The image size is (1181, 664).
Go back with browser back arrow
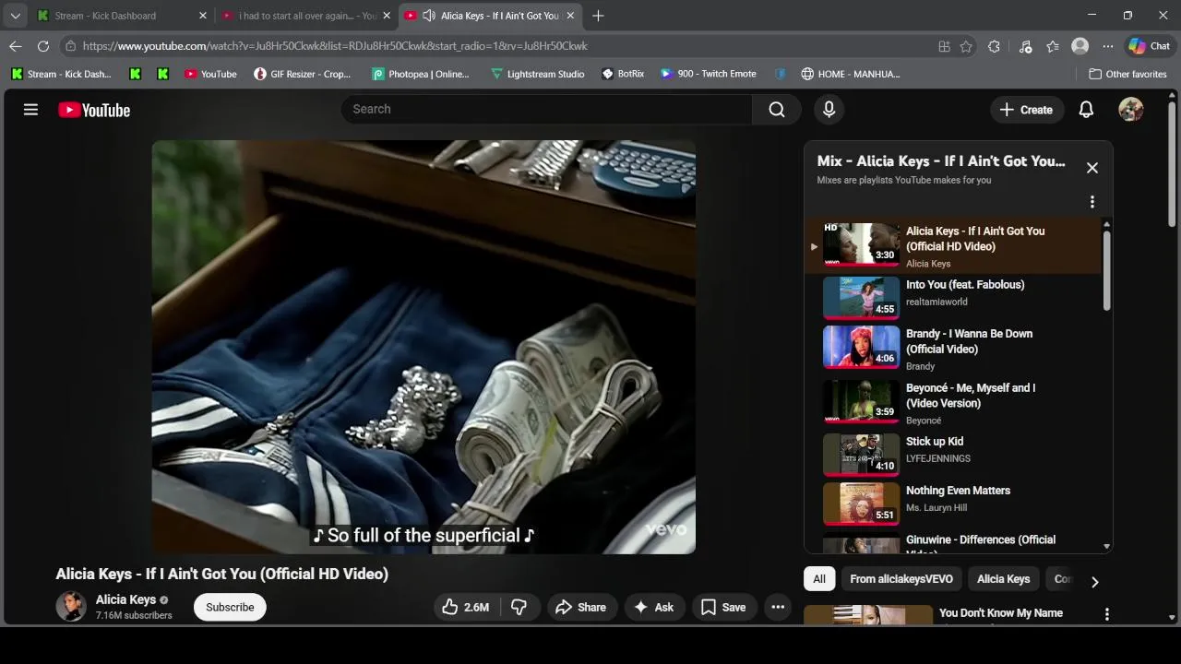(16, 46)
